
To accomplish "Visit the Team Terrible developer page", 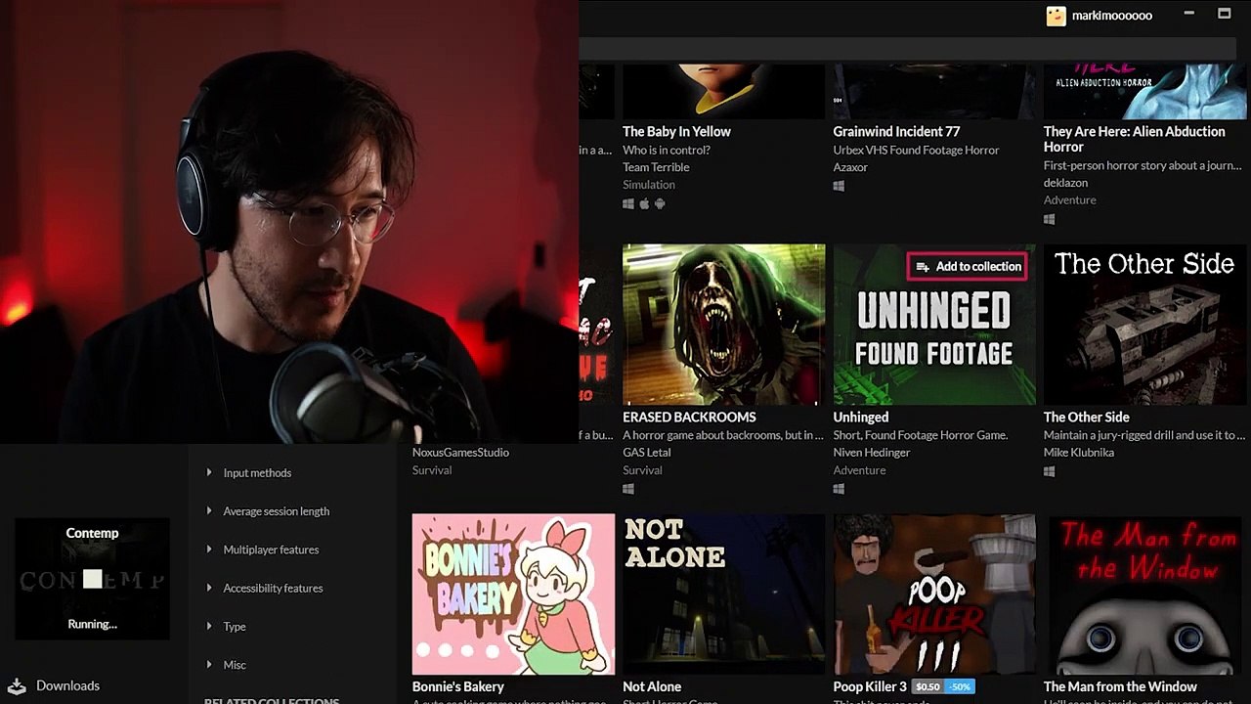I will [x=656, y=167].
